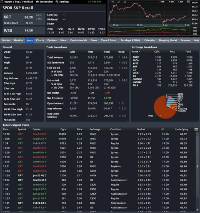200x213 pixels.
Task: Click the Screenshot camera button
Action: 44,2
